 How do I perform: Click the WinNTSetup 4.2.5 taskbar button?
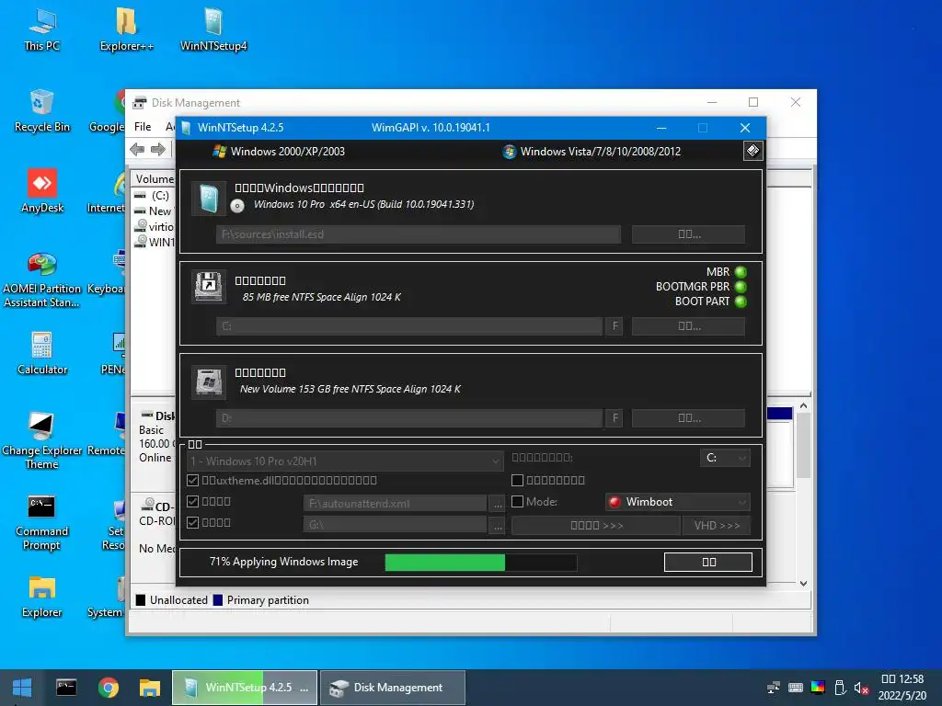245,688
